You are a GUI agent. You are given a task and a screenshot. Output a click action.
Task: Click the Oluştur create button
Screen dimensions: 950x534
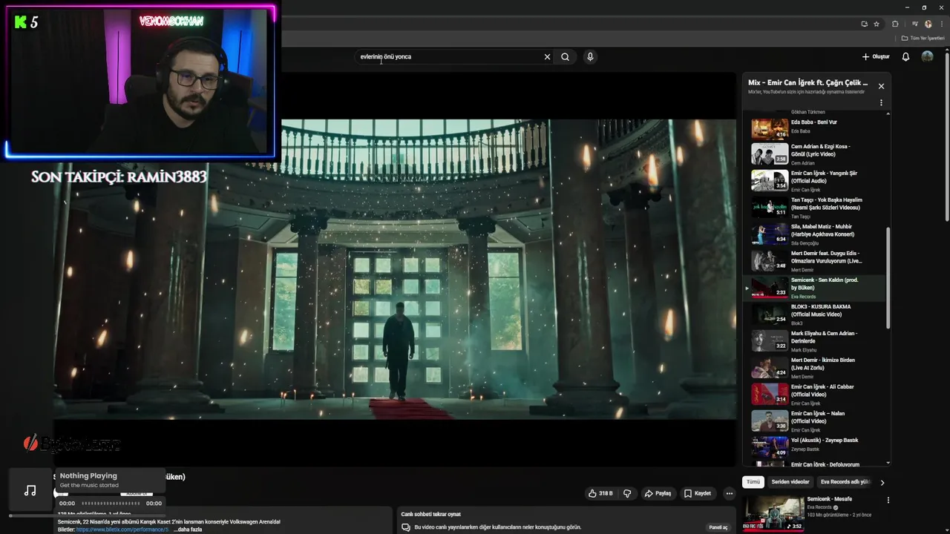click(876, 56)
